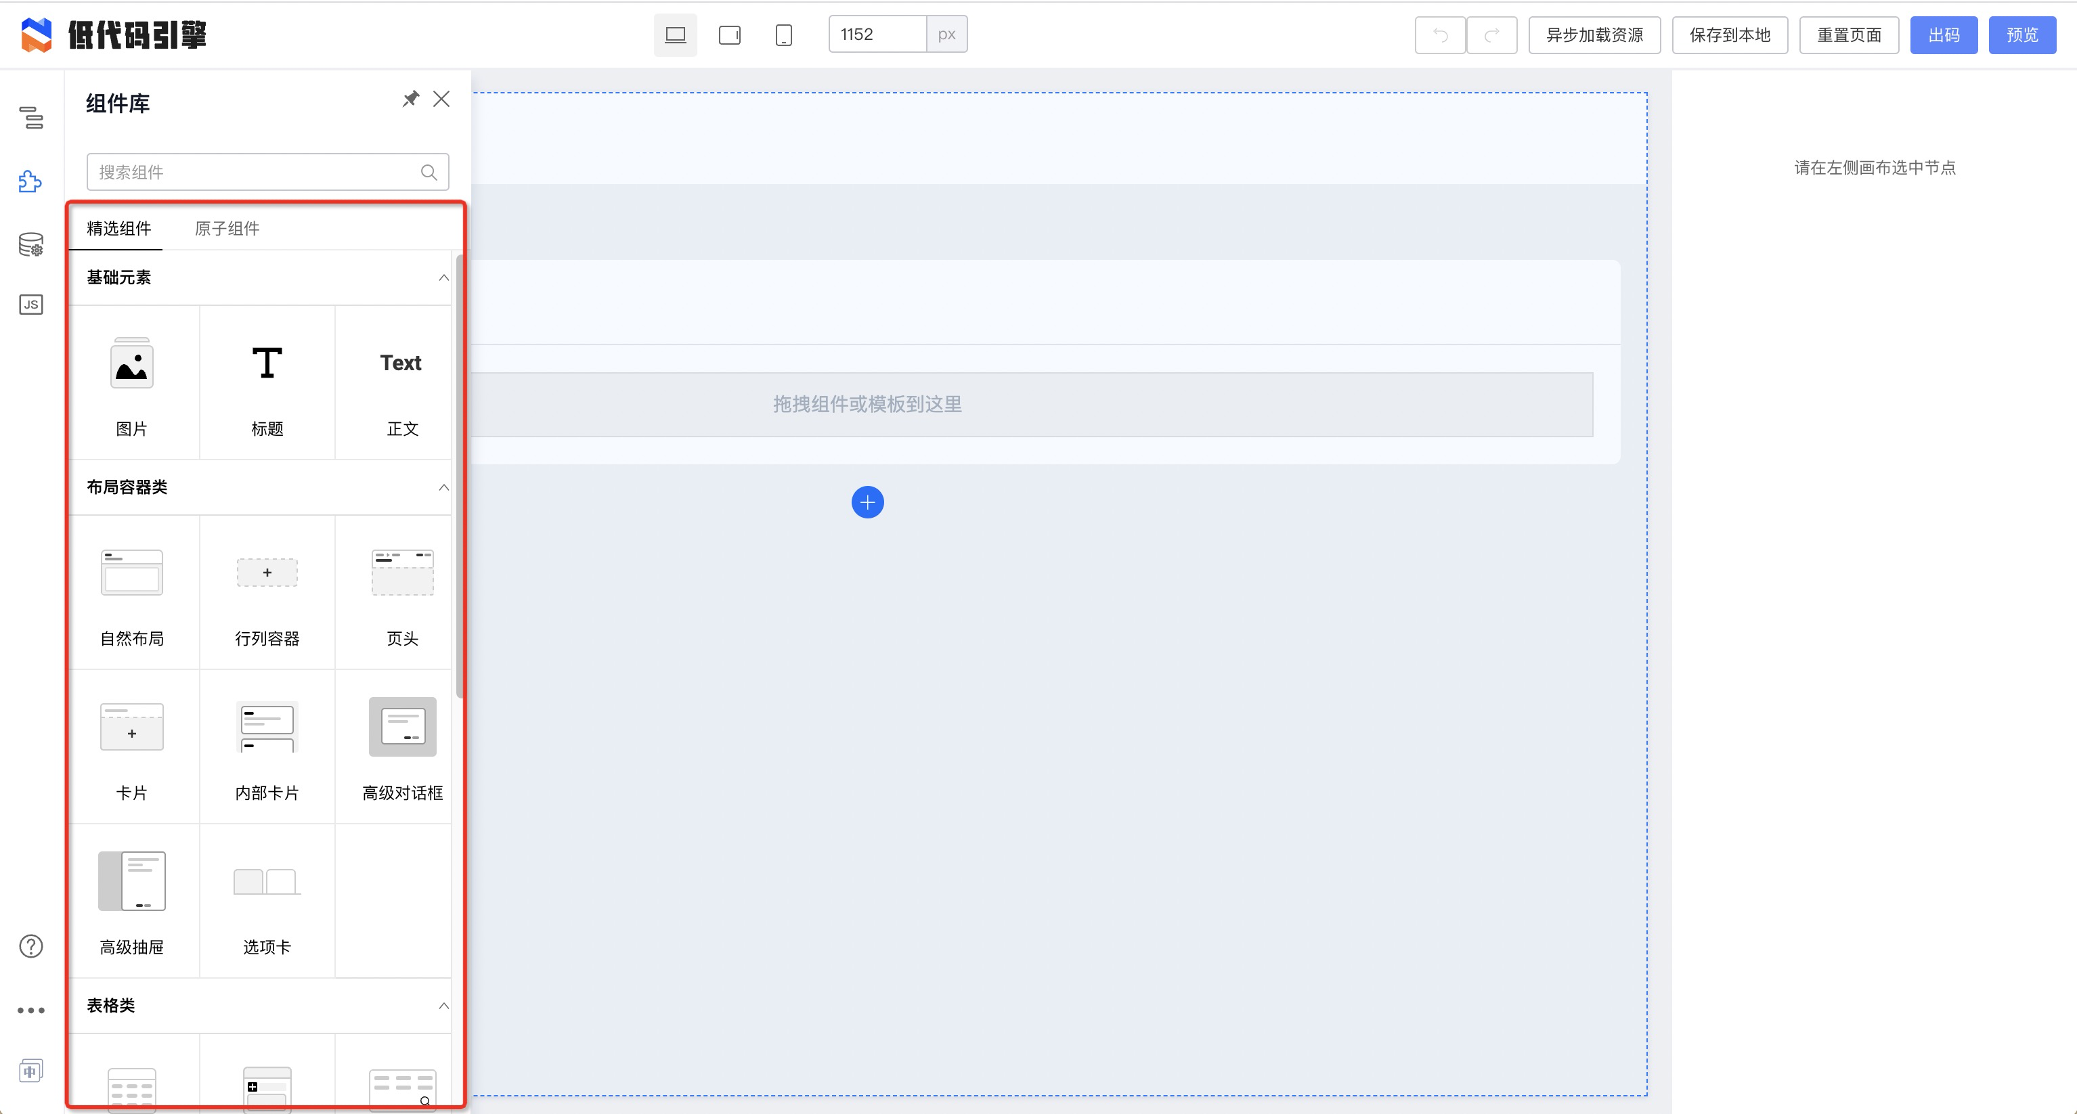Switch to desktop viewport icon
The image size is (2077, 1114).
coord(675,35)
